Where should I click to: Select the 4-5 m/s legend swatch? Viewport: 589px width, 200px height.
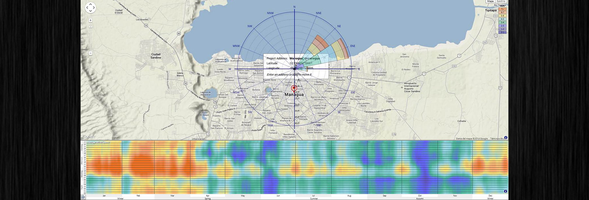coord(502,19)
